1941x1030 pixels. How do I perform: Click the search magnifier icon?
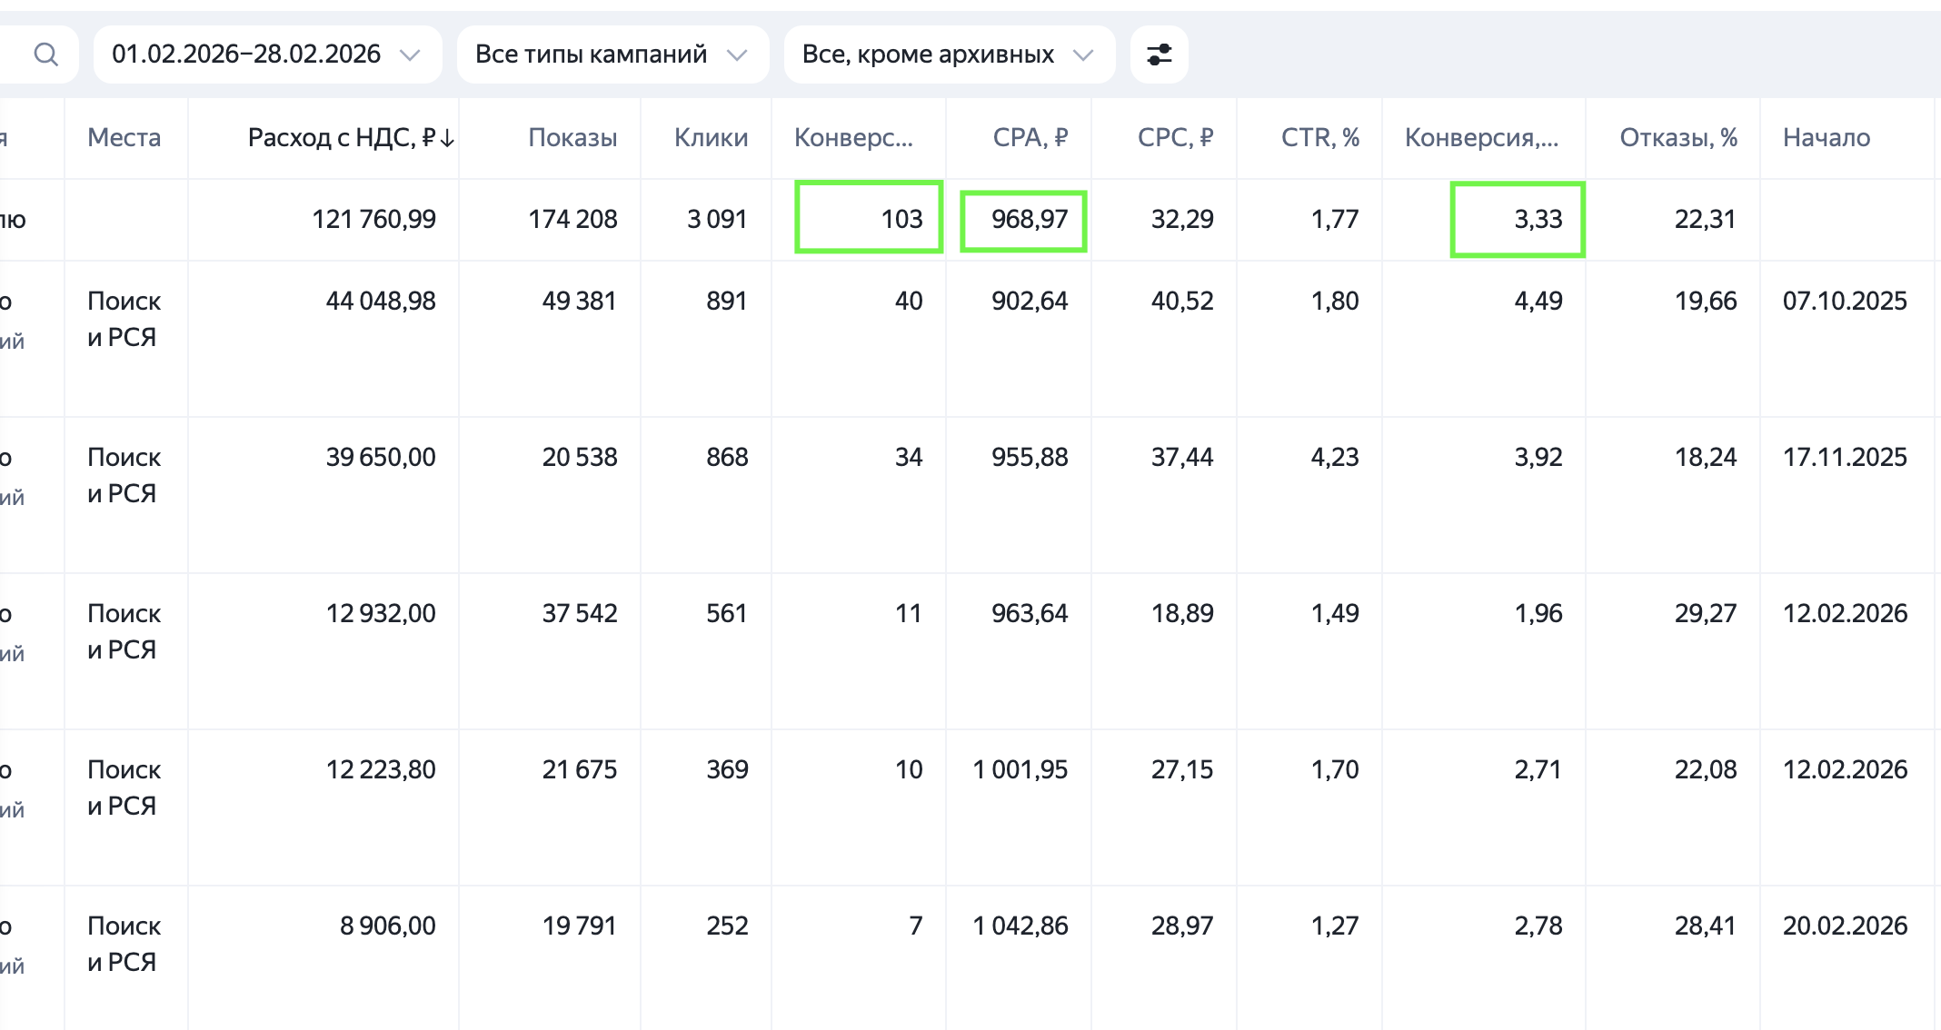tap(45, 54)
